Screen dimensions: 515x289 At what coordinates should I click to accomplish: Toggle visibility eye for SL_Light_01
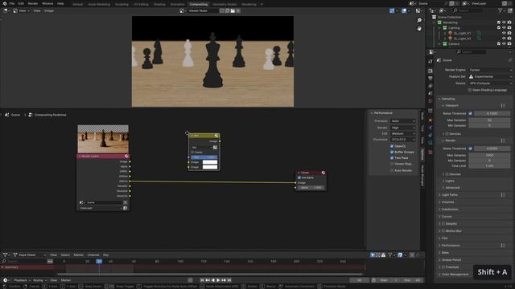[505, 33]
